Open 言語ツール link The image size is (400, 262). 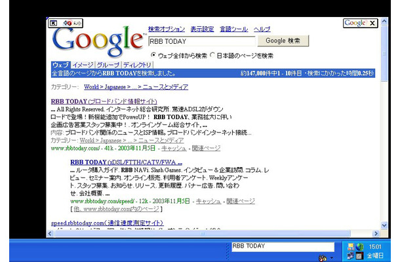pos(234,29)
